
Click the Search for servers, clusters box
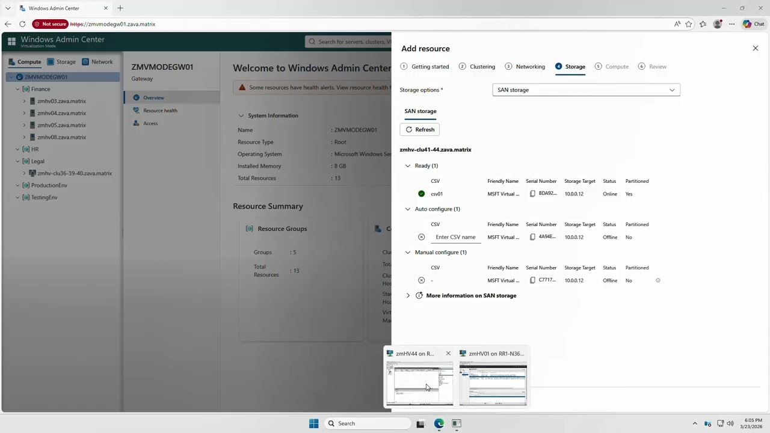point(349,41)
